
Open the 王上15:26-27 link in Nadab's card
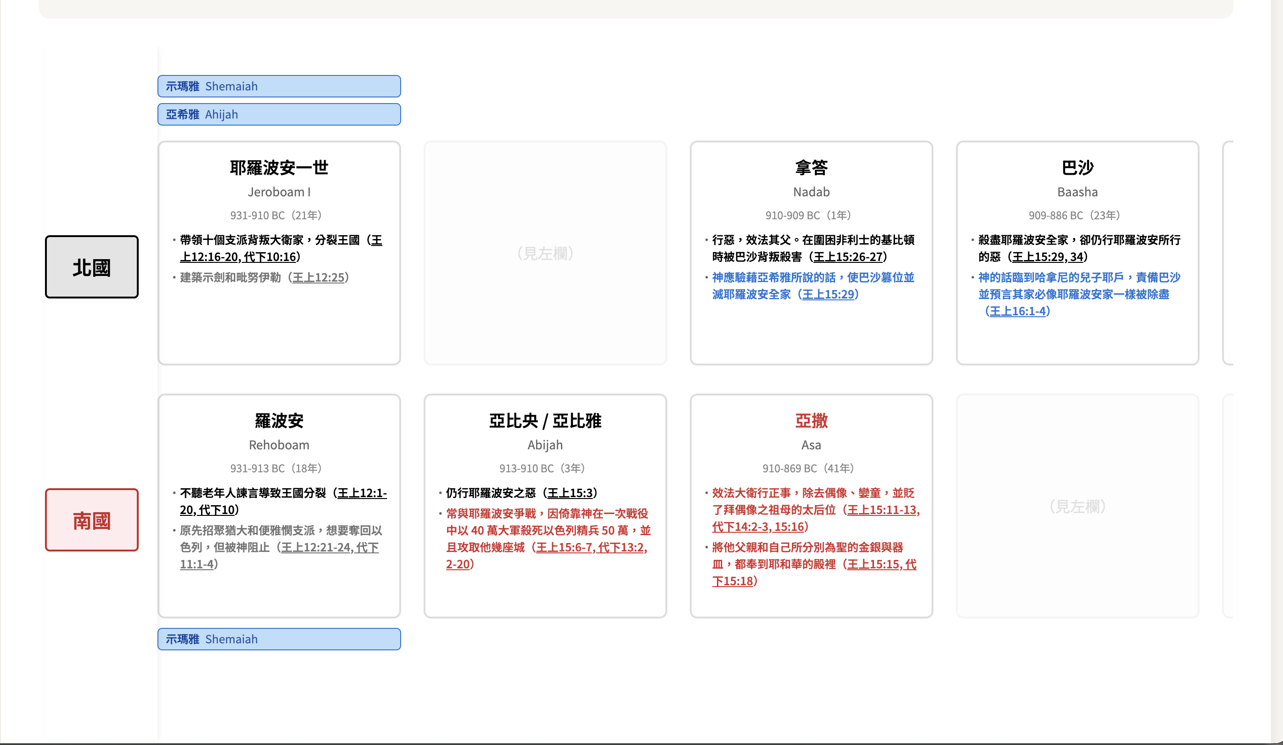coord(847,257)
